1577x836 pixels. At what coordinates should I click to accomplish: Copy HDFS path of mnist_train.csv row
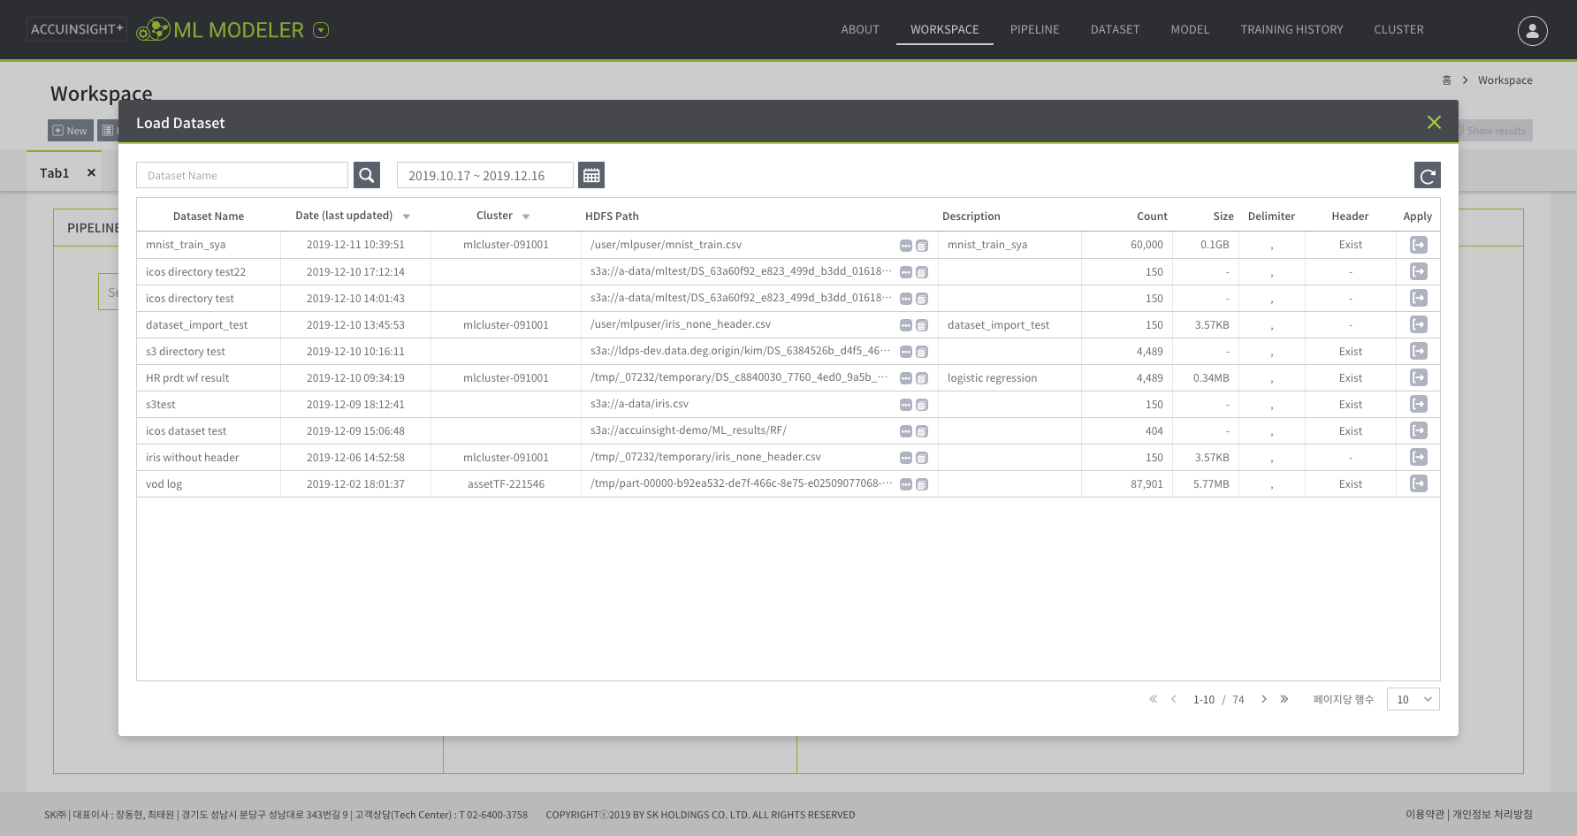[922, 246]
